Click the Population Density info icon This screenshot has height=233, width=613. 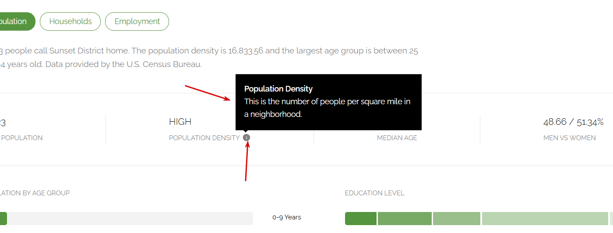[x=247, y=138]
